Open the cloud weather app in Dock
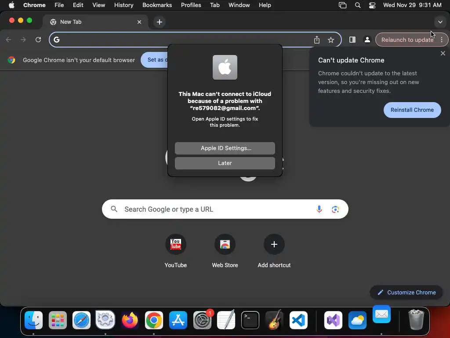 (x=357, y=320)
